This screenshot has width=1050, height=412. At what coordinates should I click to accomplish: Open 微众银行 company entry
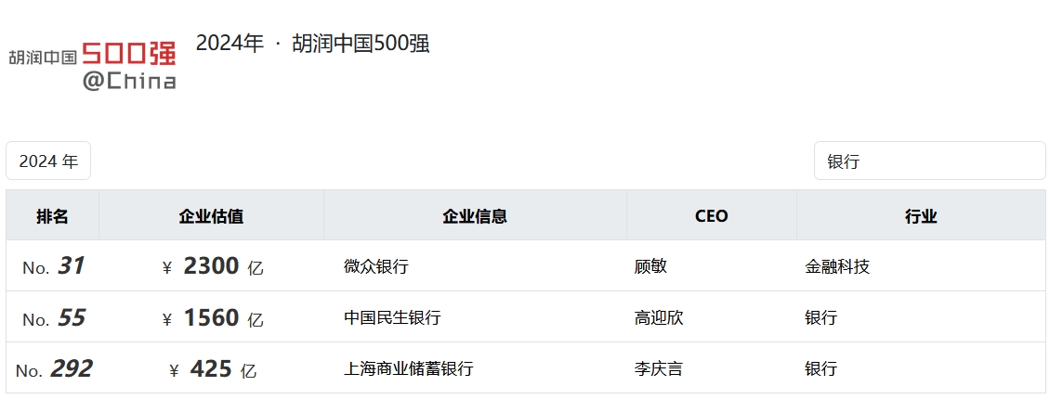[x=376, y=267]
